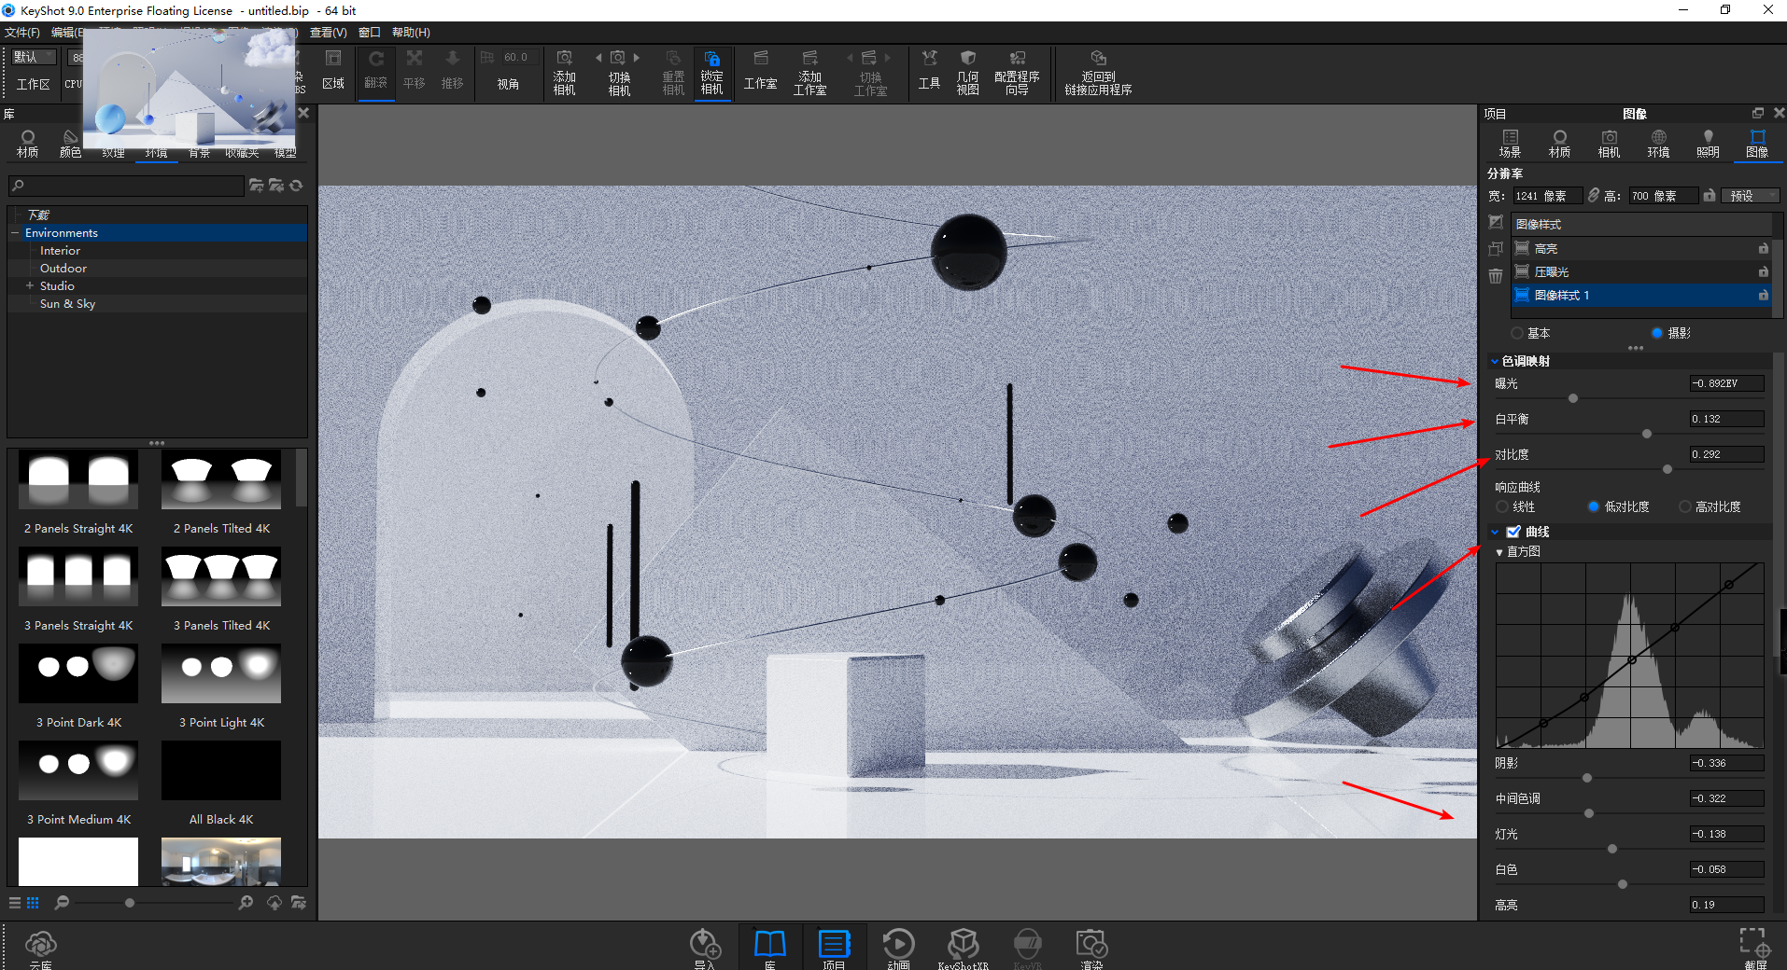Click 返回到链接应用程序 toolbar icon

pos(1098,73)
